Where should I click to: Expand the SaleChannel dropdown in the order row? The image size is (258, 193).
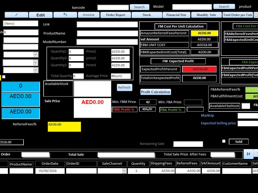point(124,171)
